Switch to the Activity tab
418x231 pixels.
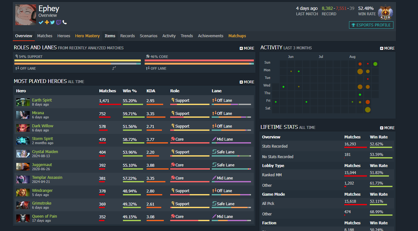coord(169,36)
